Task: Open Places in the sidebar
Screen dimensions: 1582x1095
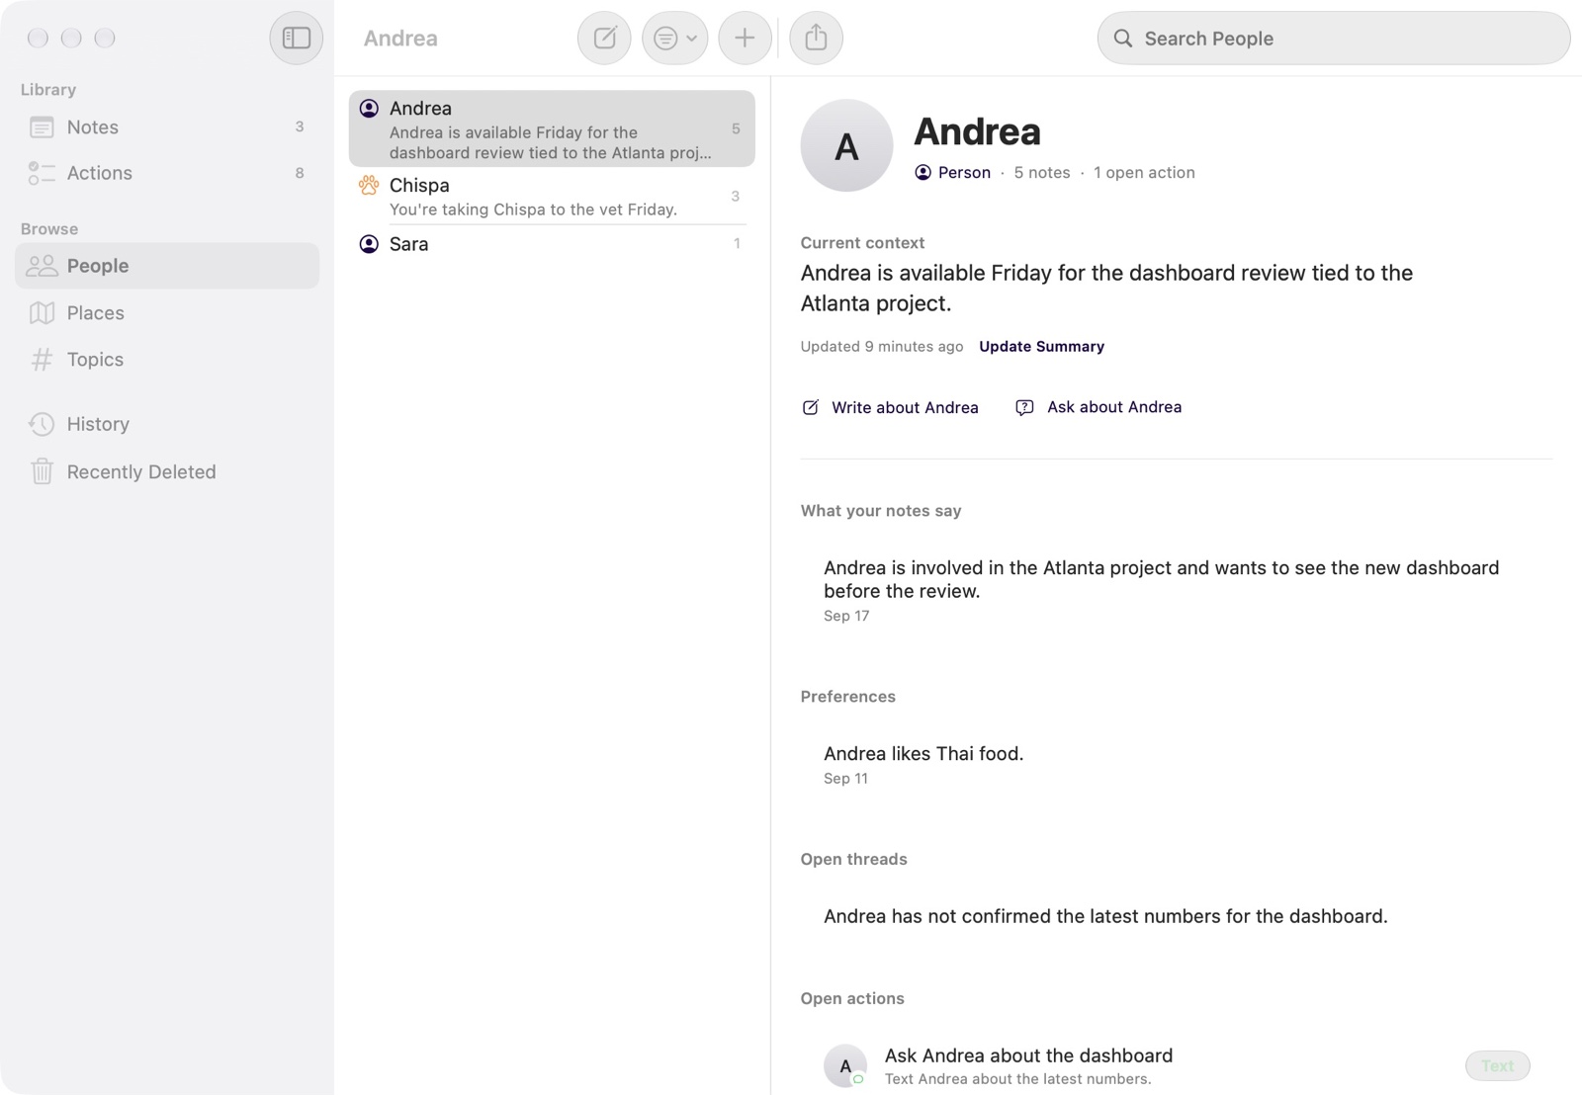Action: [167, 312]
